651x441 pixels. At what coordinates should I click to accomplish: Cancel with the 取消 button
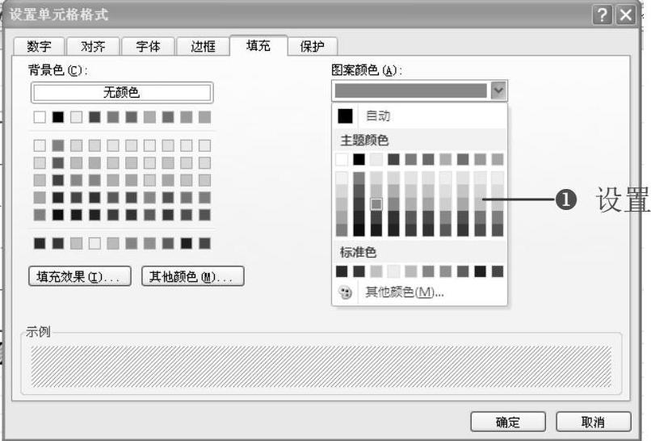pos(594,422)
